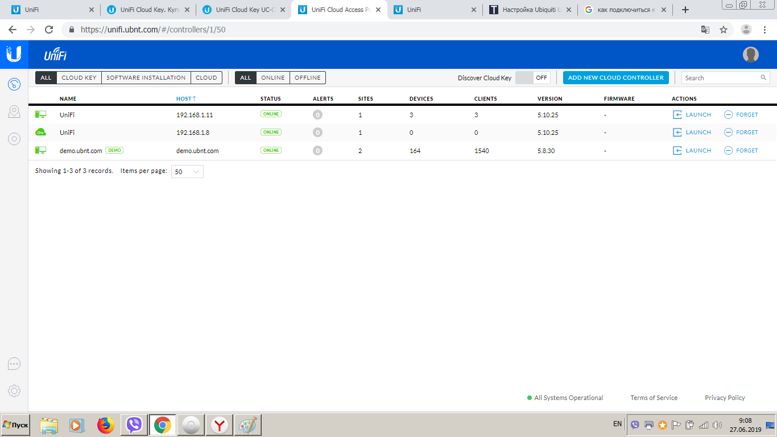The height and width of the screenshot is (437, 777).
Task: Launch the demo.ubnt.com controller
Action: point(692,150)
